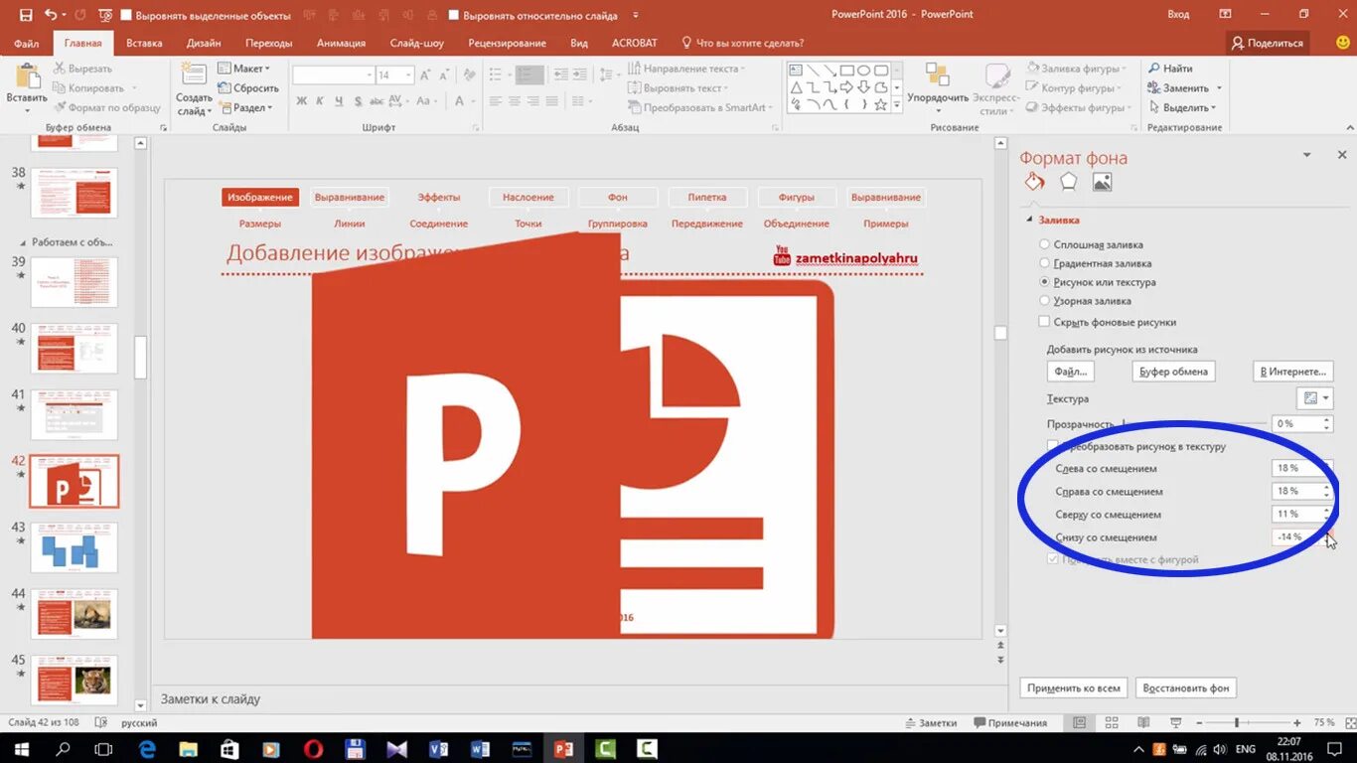Open the Texture (Текстура) picker dropdown
This screenshot has height=763, width=1357.
point(1315,398)
